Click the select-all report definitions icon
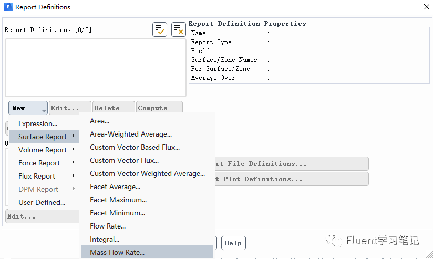 (x=160, y=29)
